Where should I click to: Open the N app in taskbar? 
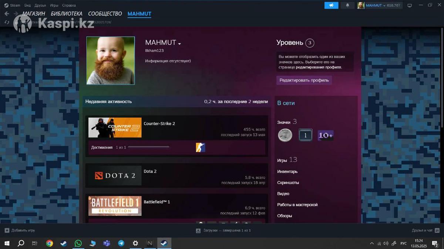[x=150, y=243]
